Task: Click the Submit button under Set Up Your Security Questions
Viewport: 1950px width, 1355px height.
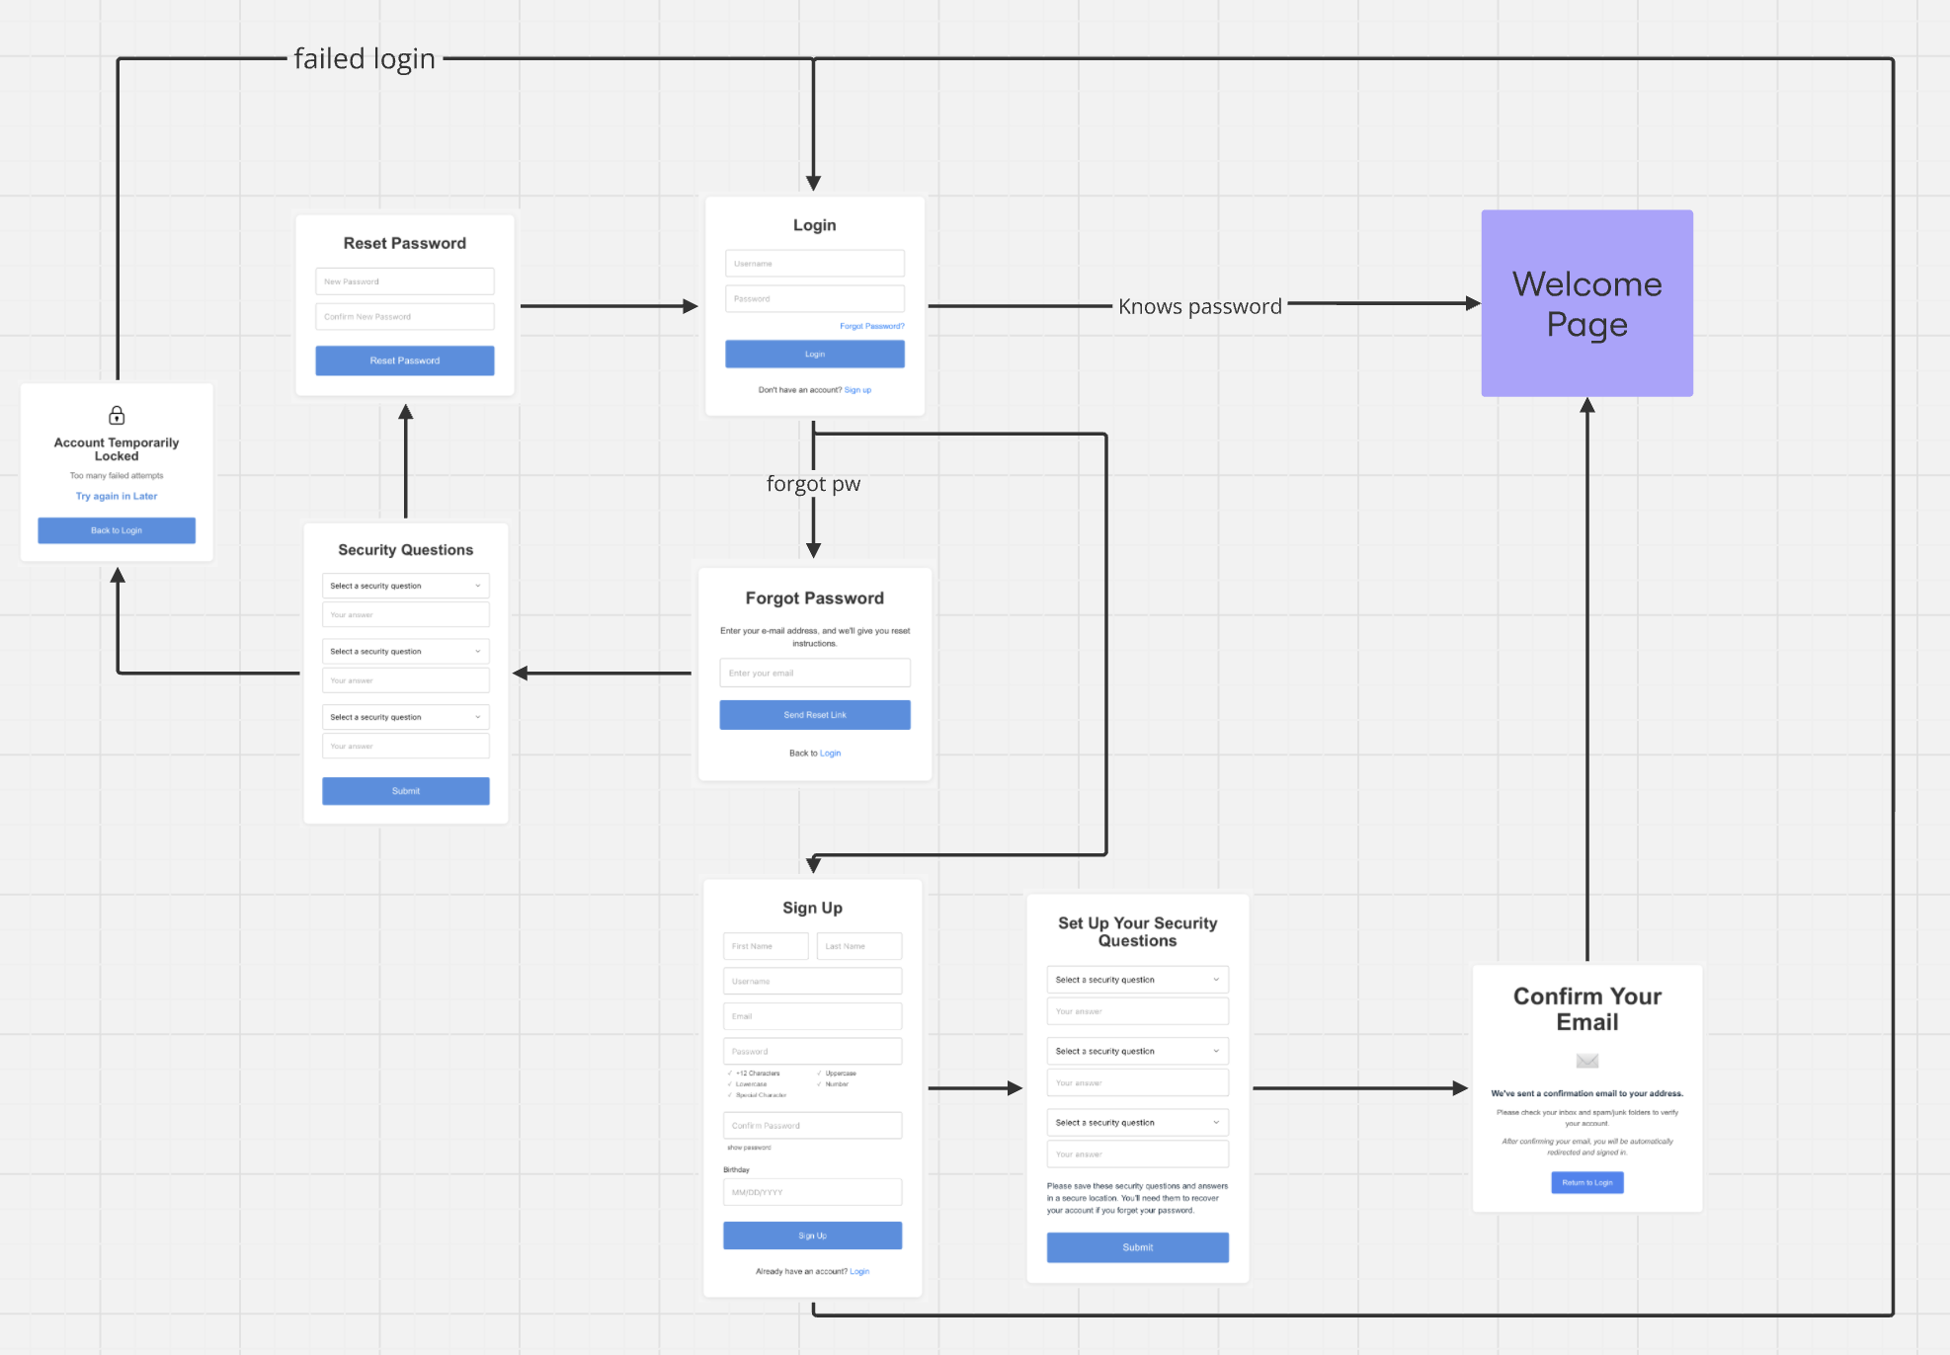Action: click(1137, 1247)
